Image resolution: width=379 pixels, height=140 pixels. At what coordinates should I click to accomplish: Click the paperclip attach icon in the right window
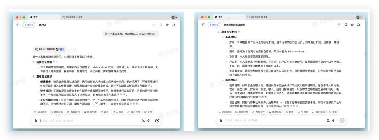coord(221,120)
